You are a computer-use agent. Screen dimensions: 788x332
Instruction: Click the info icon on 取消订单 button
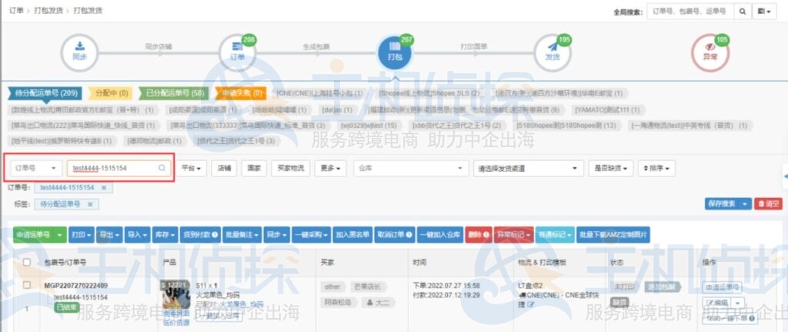coord(409,234)
